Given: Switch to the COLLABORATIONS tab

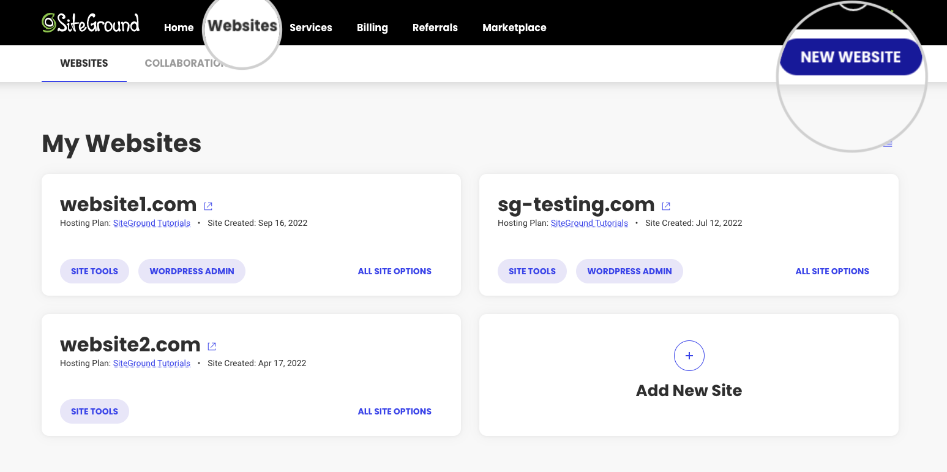Looking at the screenshot, I should click(x=184, y=63).
